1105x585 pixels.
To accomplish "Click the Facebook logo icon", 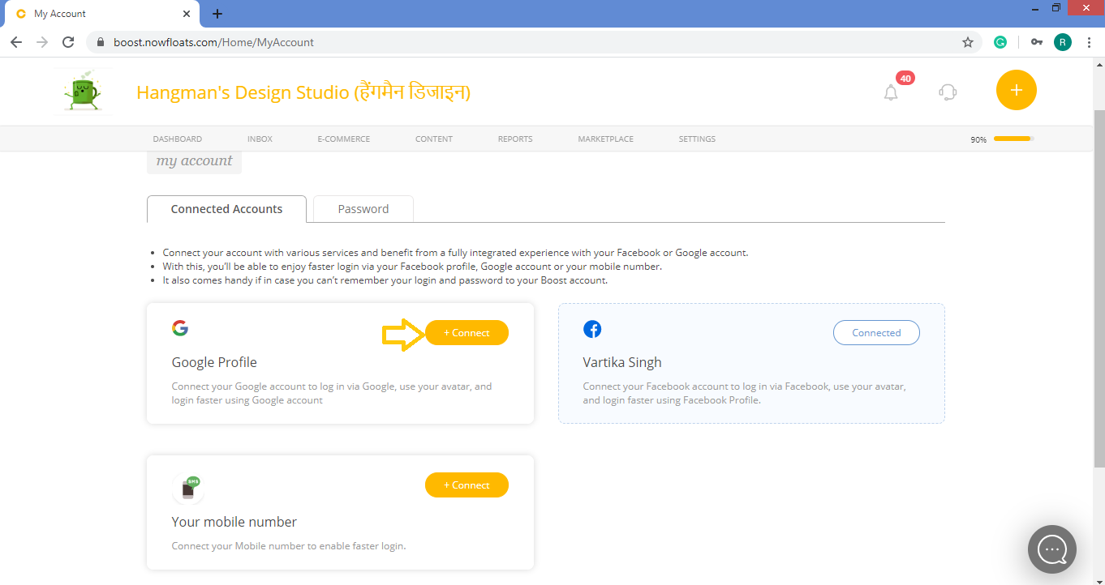I will pyautogui.click(x=592, y=329).
